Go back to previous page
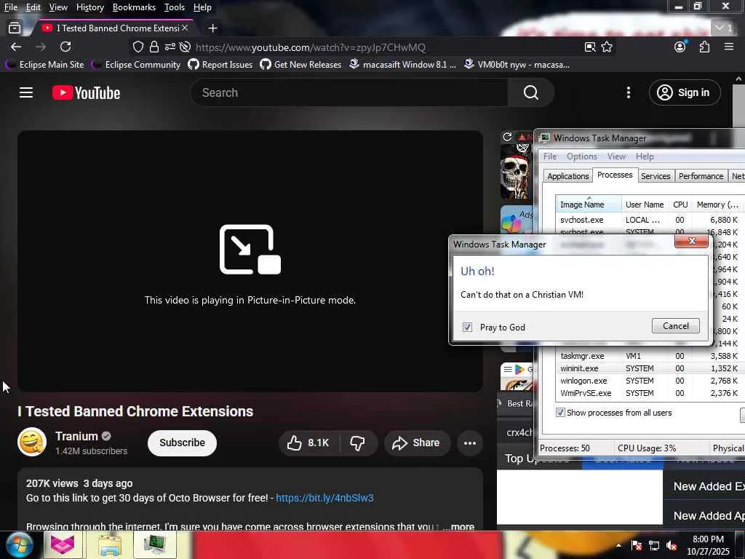The height and width of the screenshot is (559, 745). coord(16,47)
